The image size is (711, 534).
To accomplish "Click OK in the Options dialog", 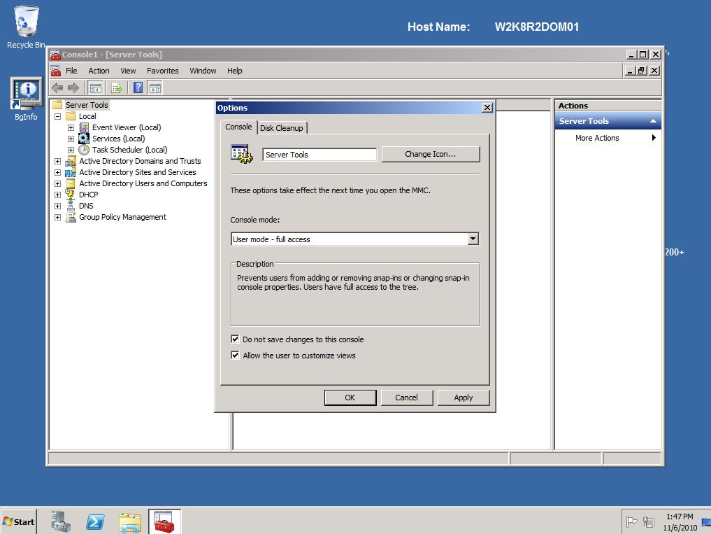I will tap(350, 398).
